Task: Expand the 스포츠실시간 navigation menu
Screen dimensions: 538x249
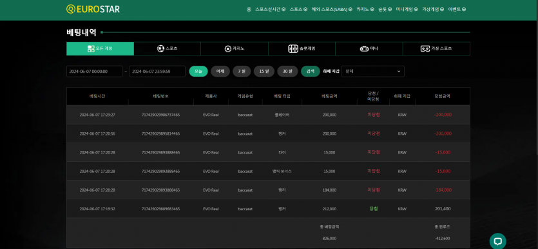Action: (271, 9)
